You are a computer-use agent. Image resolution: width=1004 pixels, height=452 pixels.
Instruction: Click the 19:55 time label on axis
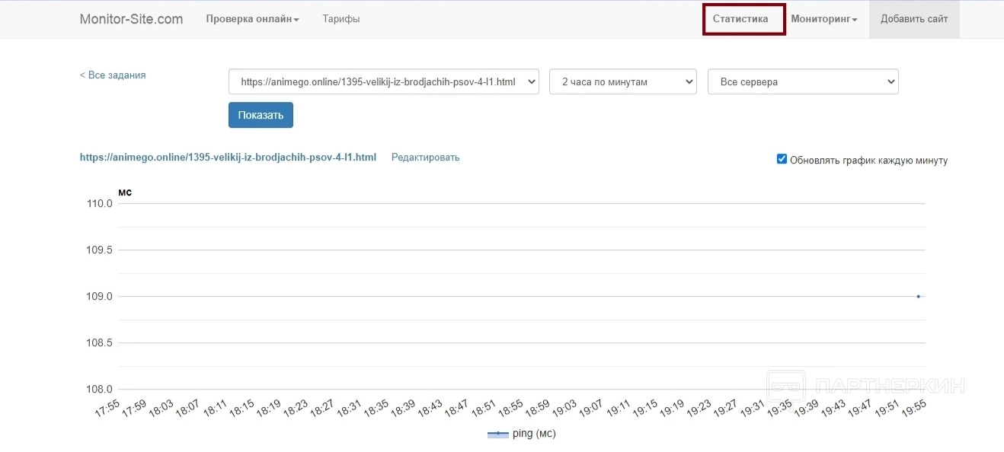(x=913, y=410)
